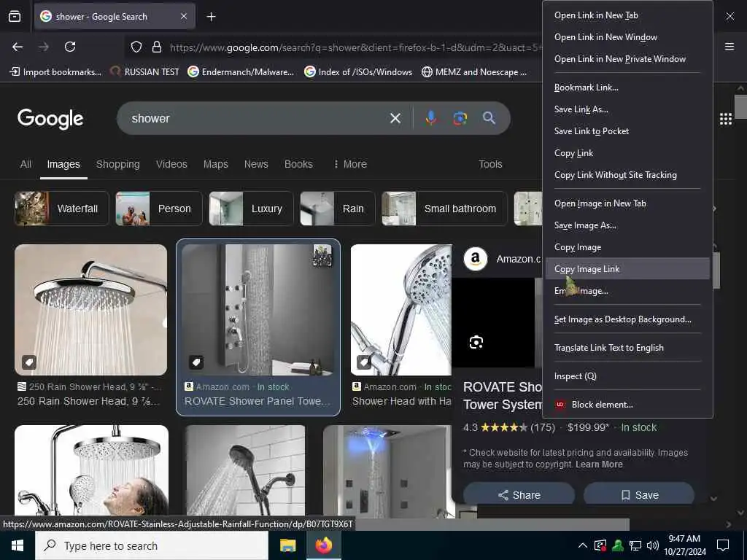Filter images by Luxury chip
This screenshot has height=560, width=747.
click(251, 209)
